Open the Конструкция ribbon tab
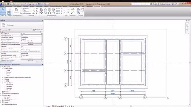 17,6
